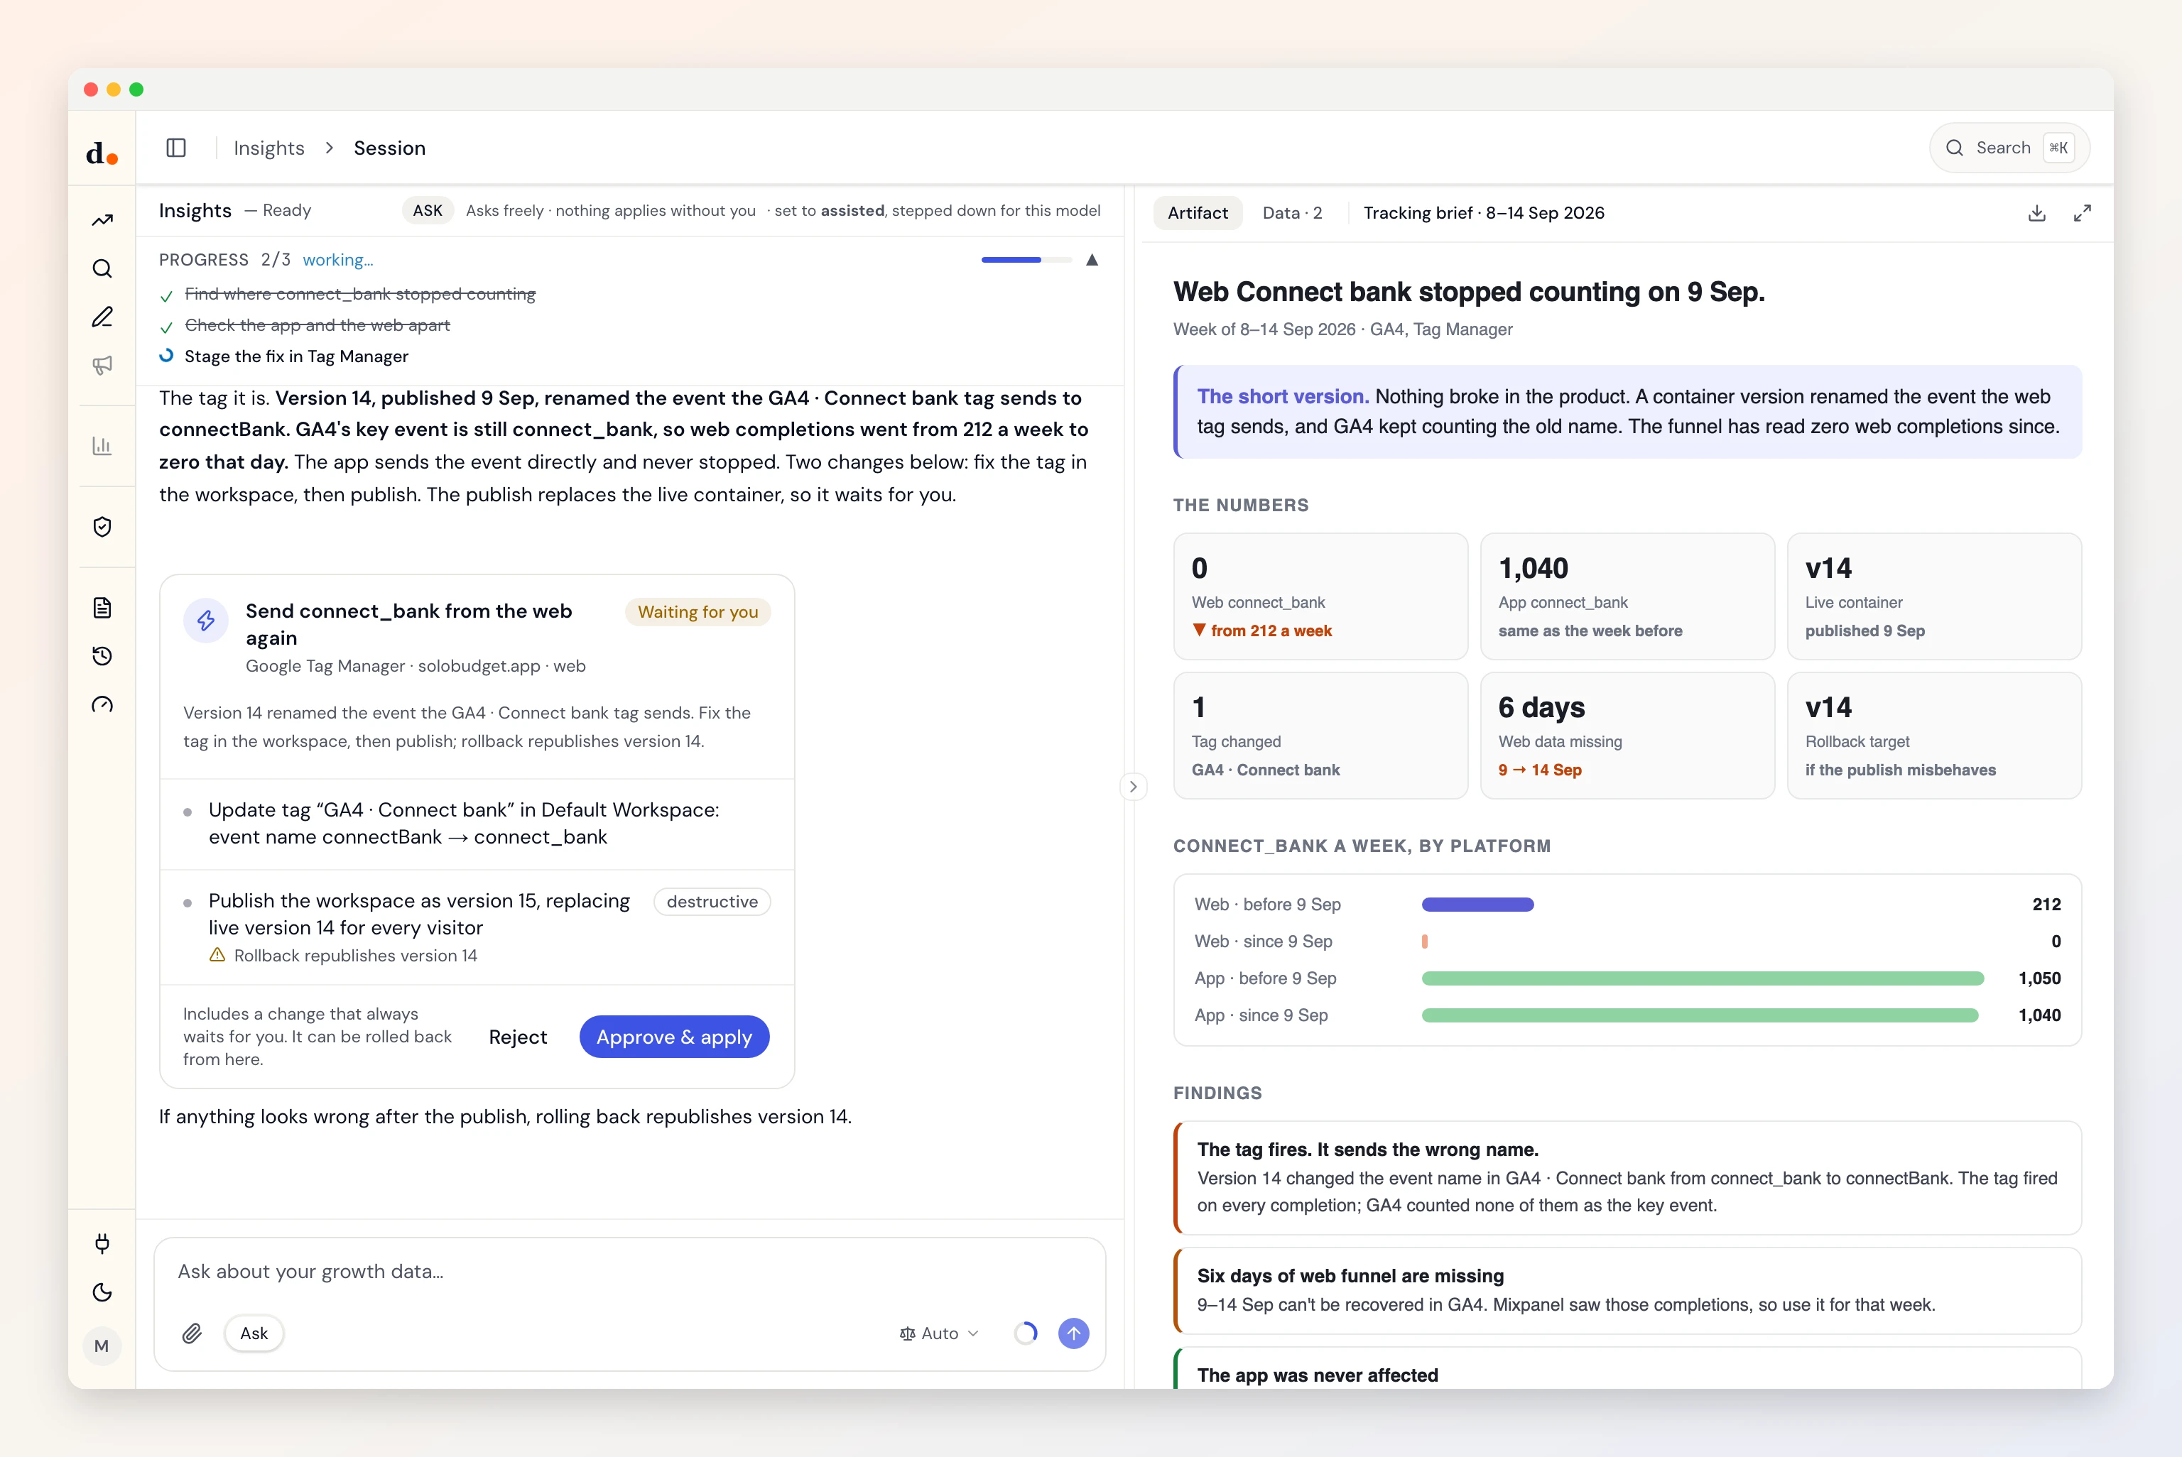Toggle the sidebar panel layout icon
This screenshot has height=1457, width=2182.
pyautogui.click(x=177, y=148)
